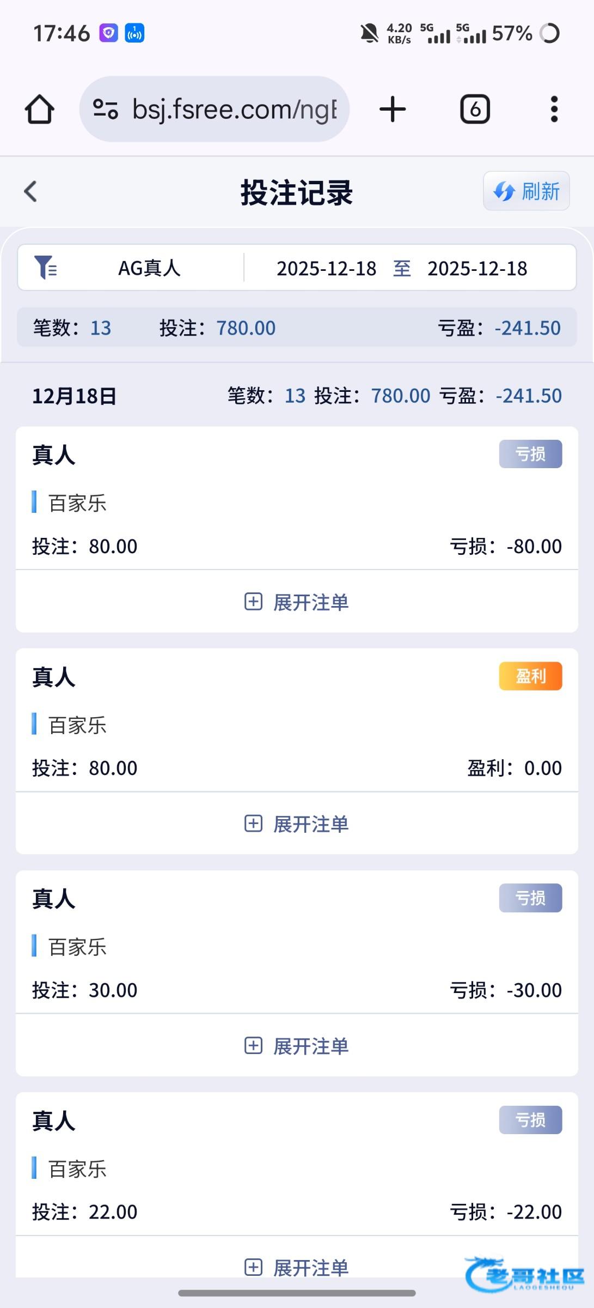Tap the browser home icon

(40, 109)
